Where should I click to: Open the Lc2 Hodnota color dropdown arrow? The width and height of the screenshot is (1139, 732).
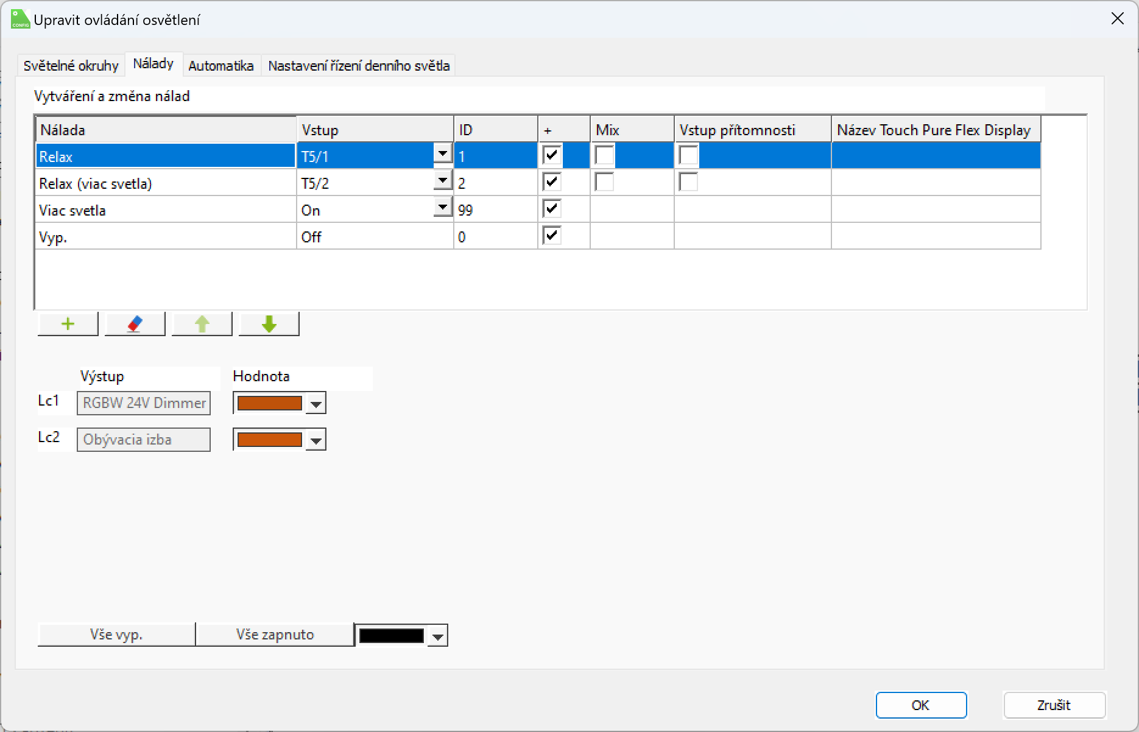coord(316,440)
